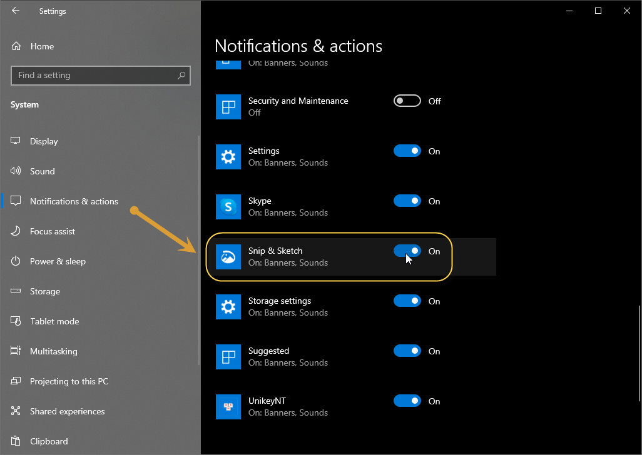The width and height of the screenshot is (642, 455).
Task: Enable Security and Maintenance notifications toggle
Action: pyautogui.click(x=407, y=101)
